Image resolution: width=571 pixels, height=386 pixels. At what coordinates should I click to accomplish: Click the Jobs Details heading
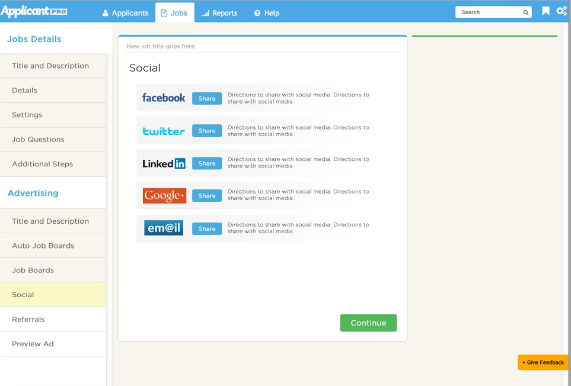click(x=34, y=39)
